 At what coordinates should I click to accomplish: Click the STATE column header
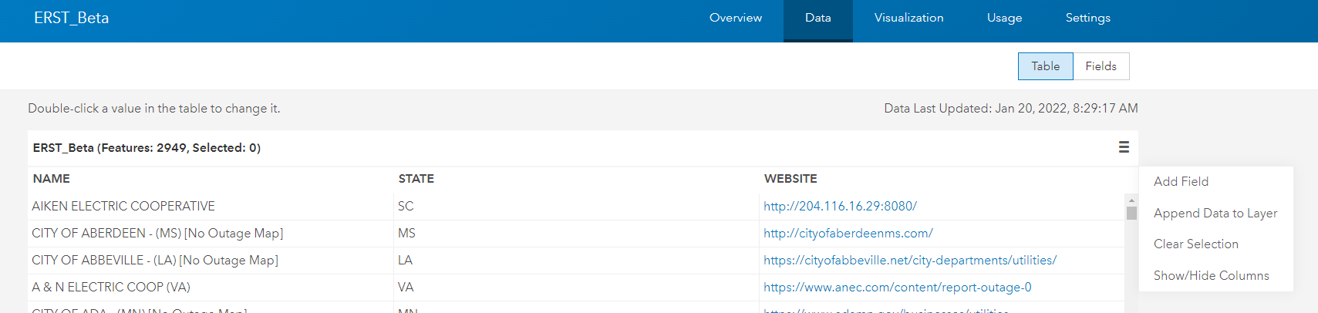tap(416, 178)
